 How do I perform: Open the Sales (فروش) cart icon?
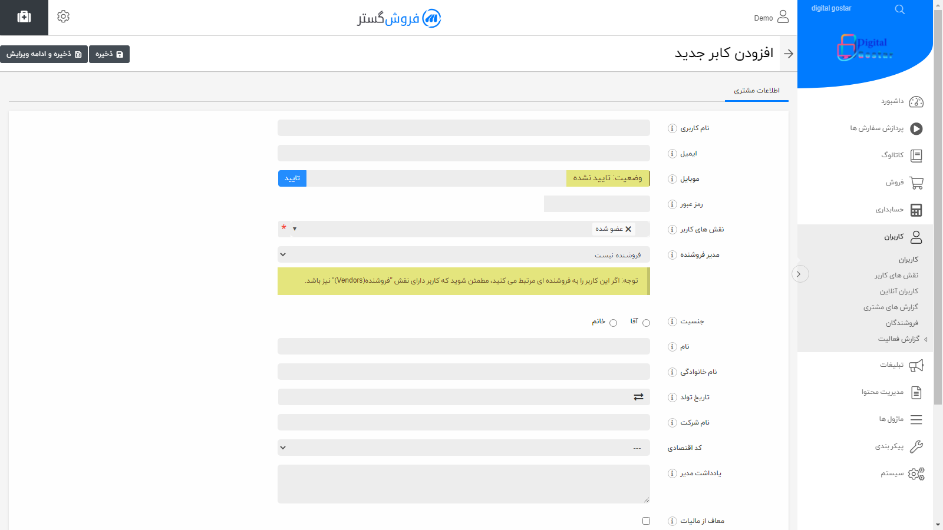tap(916, 183)
